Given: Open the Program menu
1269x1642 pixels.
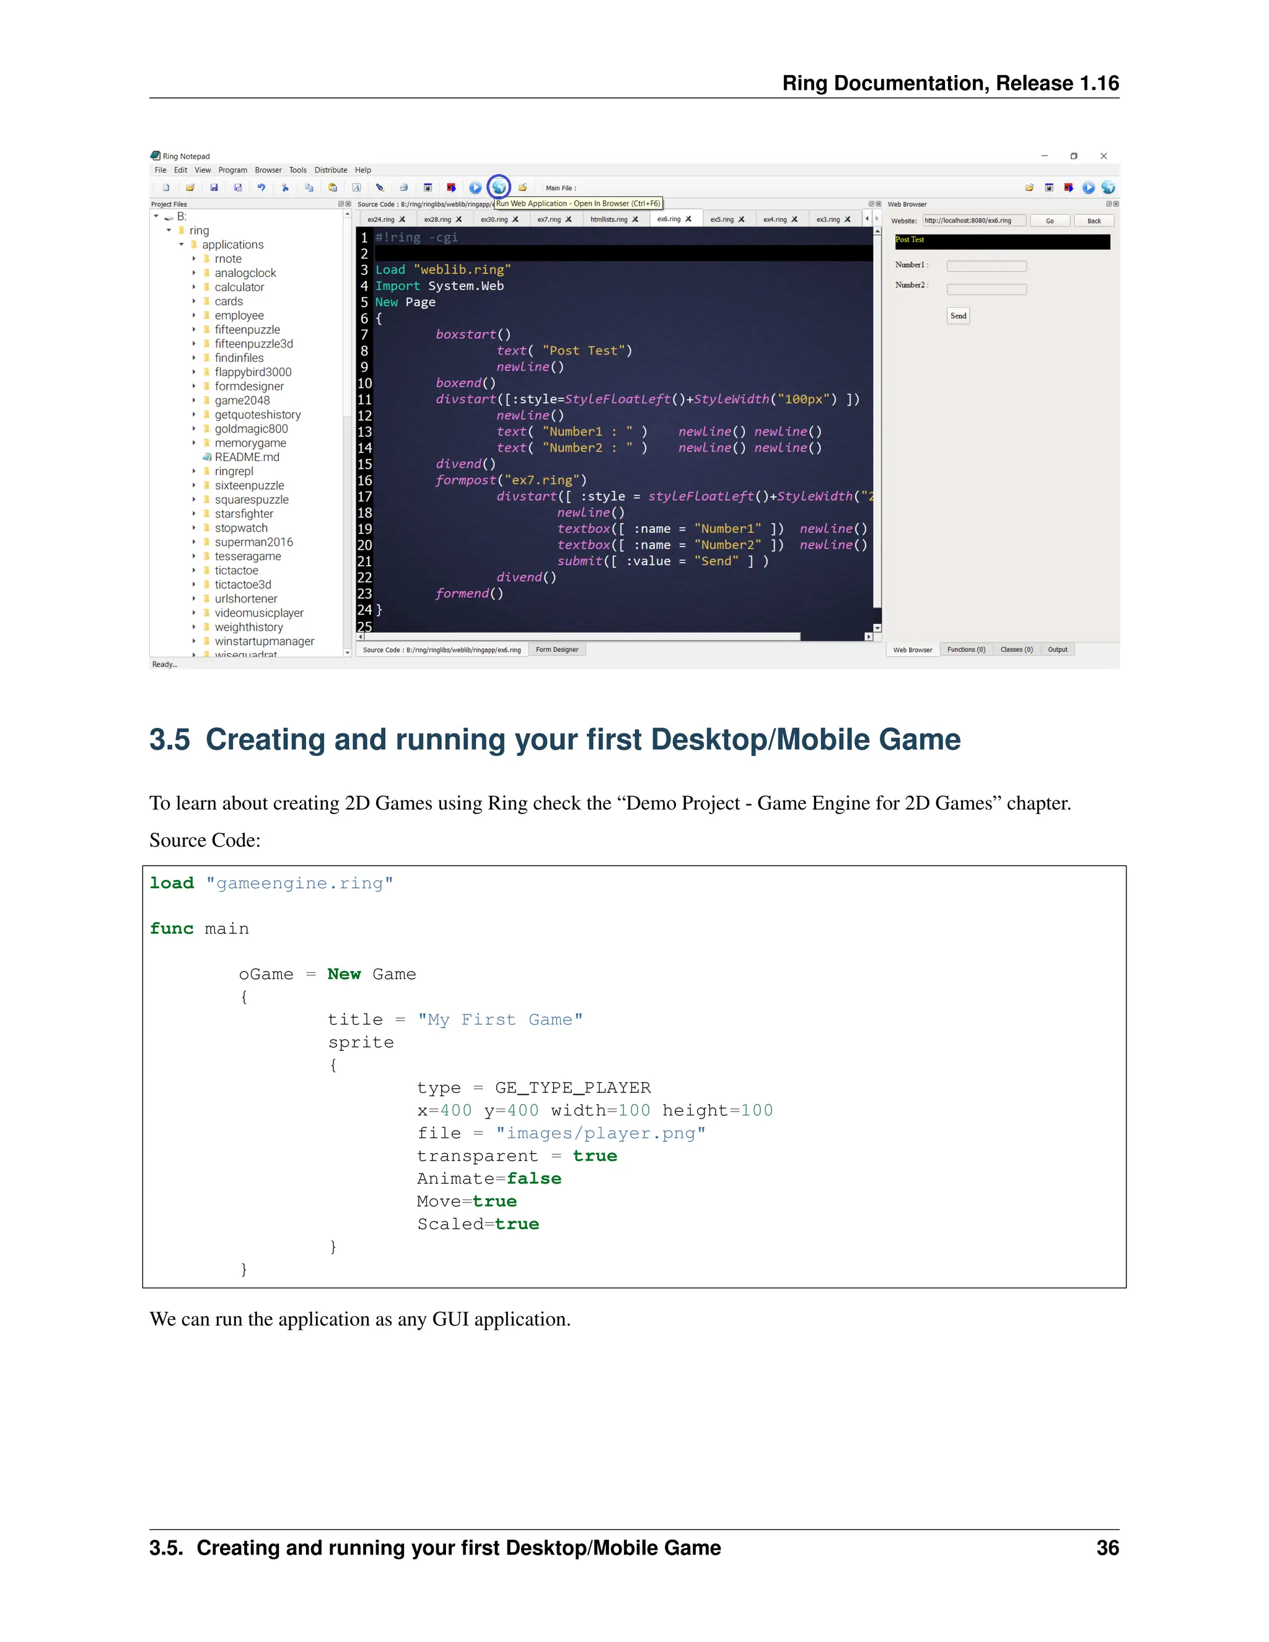Looking at the screenshot, I should pos(232,170).
